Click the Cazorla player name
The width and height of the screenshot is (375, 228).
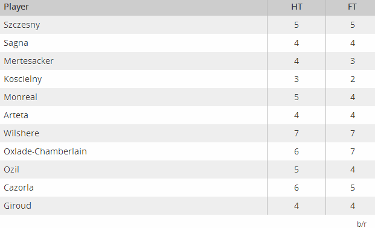19,188
